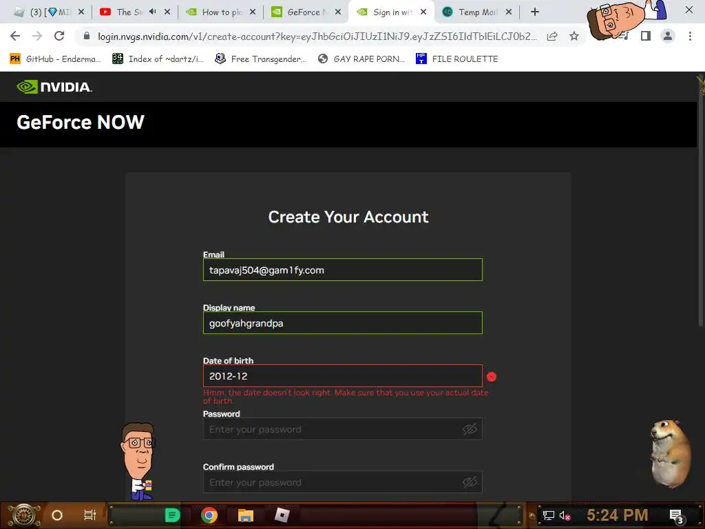The image size is (705, 529).
Task: View site security lock info
Action: (x=87, y=36)
